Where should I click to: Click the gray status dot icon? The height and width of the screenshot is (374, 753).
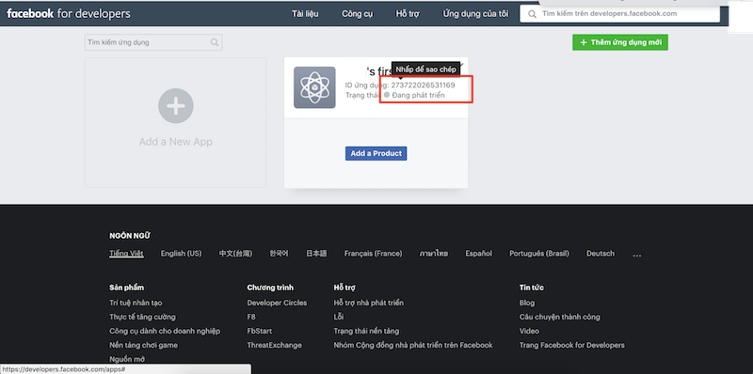coord(387,95)
